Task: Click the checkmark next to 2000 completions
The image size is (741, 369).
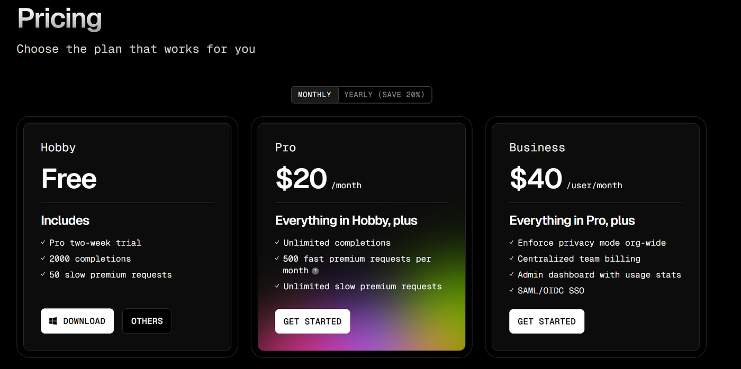Action: click(42, 259)
